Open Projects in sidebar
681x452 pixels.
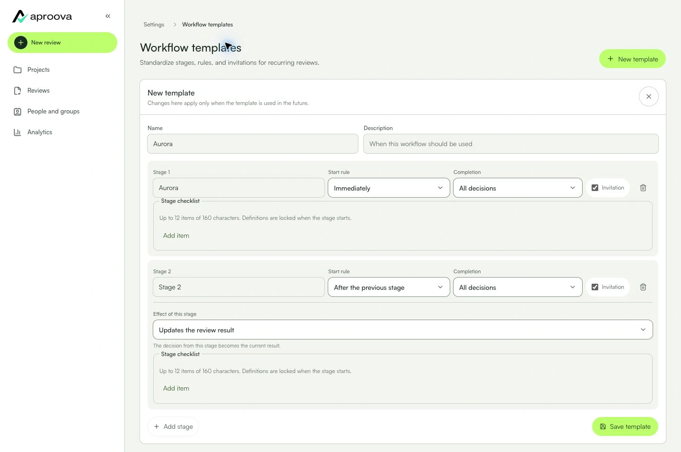click(62, 70)
